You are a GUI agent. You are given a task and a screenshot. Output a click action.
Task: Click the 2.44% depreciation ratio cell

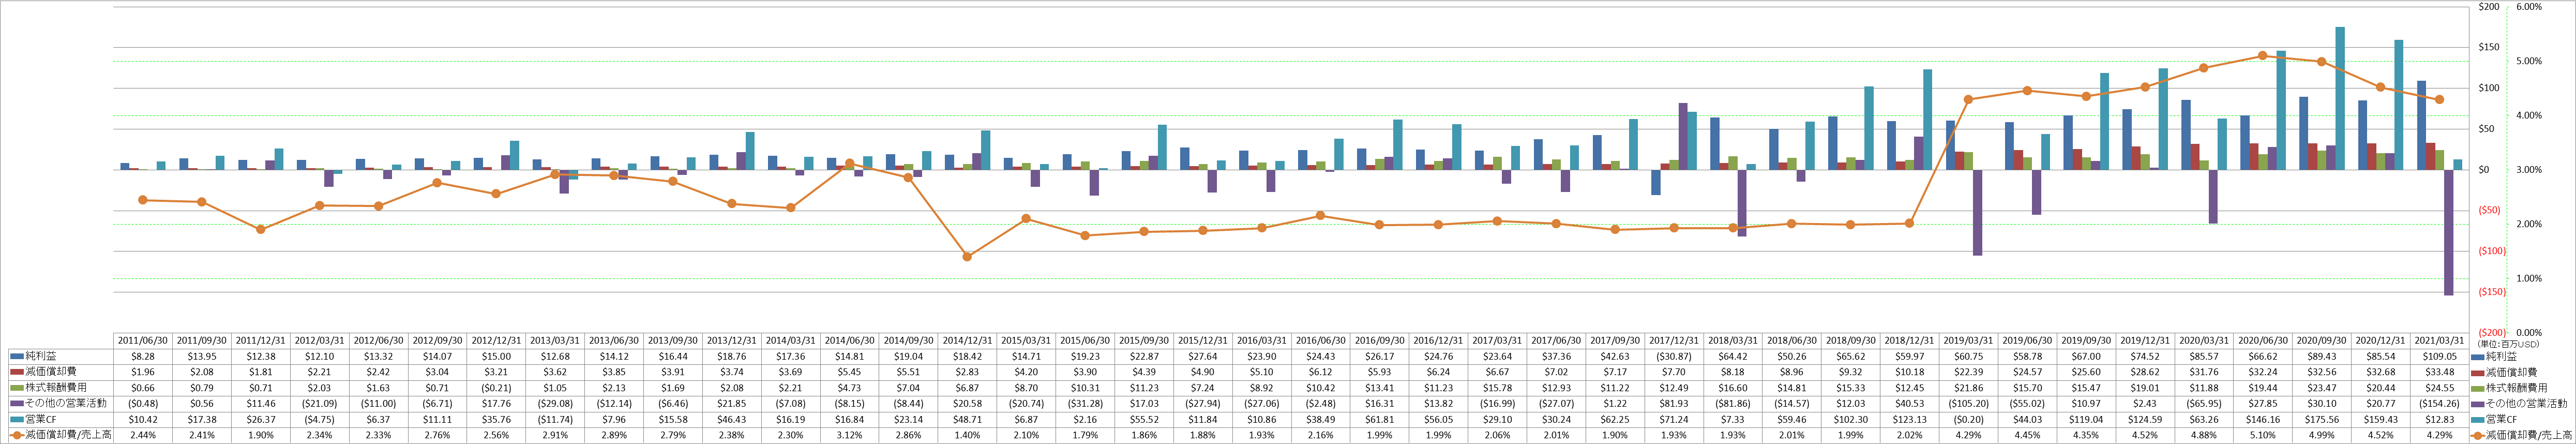click(x=142, y=435)
